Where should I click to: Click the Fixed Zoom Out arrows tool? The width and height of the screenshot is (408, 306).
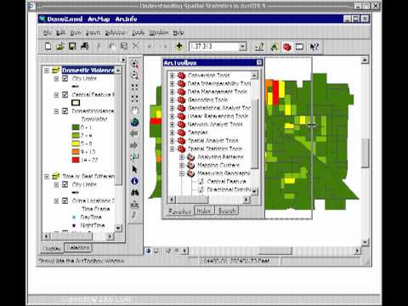[134, 99]
